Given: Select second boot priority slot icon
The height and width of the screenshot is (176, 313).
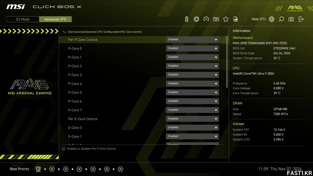Looking at the screenshot, I should 52,169.
